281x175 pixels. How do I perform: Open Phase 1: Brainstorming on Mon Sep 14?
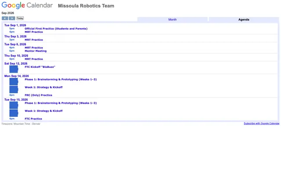61,79
